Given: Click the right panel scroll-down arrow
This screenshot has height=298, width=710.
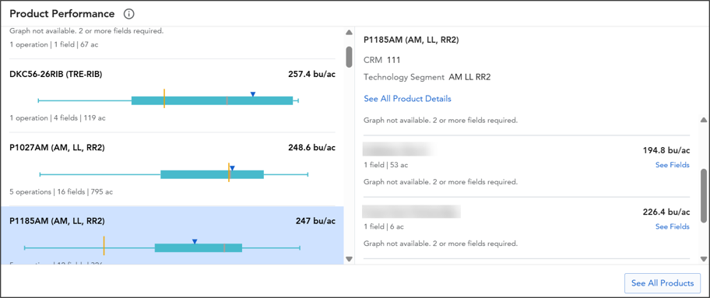Looking at the screenshot, I should coord(703,259).
